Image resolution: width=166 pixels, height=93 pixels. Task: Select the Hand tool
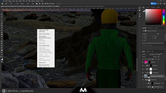click(x=2, y=50)
